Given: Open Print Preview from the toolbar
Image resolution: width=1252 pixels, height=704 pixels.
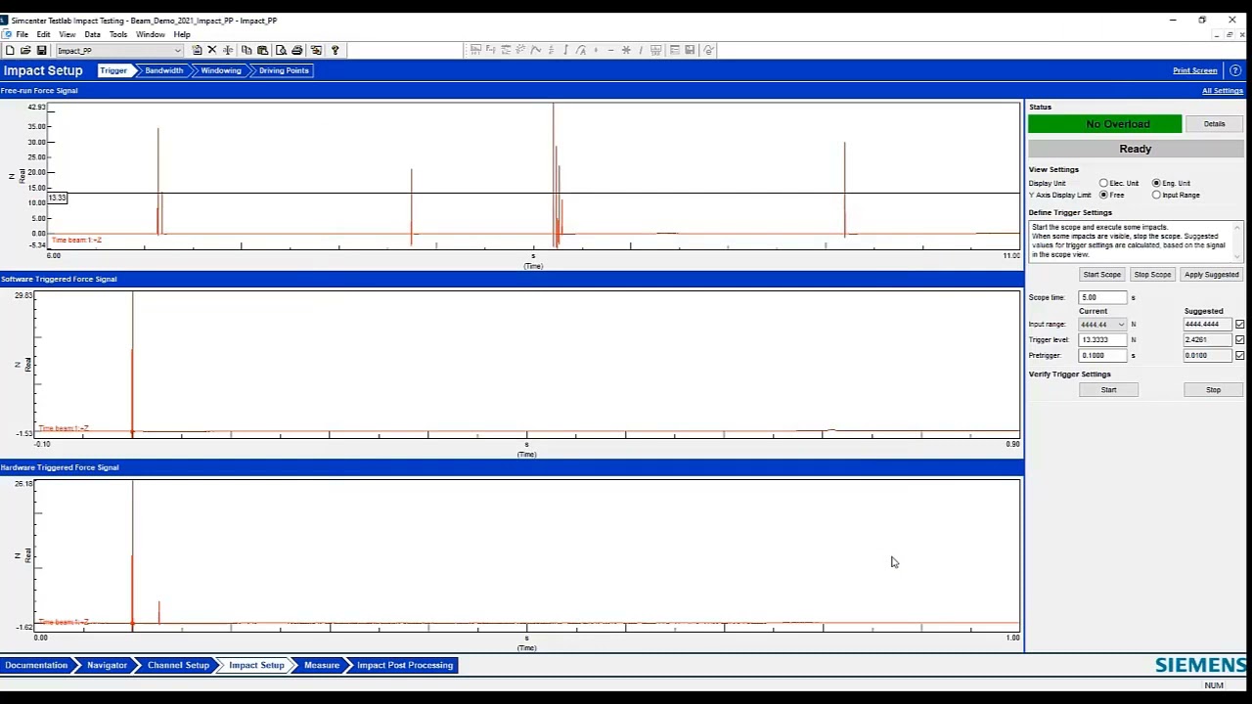Looking at the screenshot, I should (x=281, y=50).
